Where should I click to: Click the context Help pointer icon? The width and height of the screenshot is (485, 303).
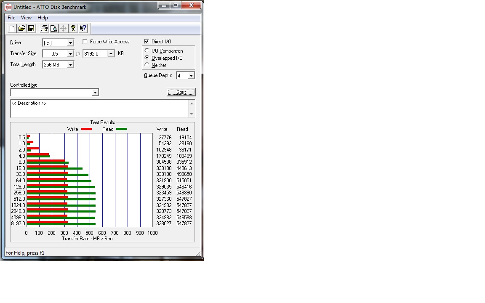[83, 29]
